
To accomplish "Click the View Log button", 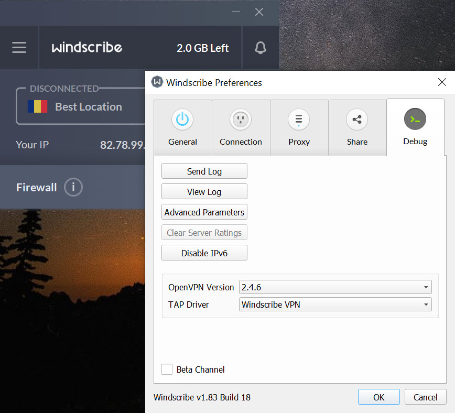I will pos(204,191).
